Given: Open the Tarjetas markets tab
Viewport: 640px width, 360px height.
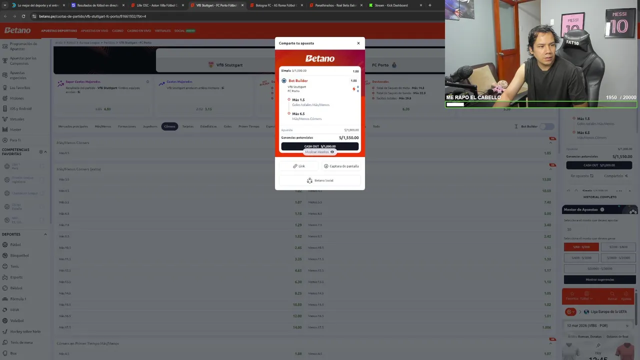Looking at the screenshot, I should (x=187, y=126).
